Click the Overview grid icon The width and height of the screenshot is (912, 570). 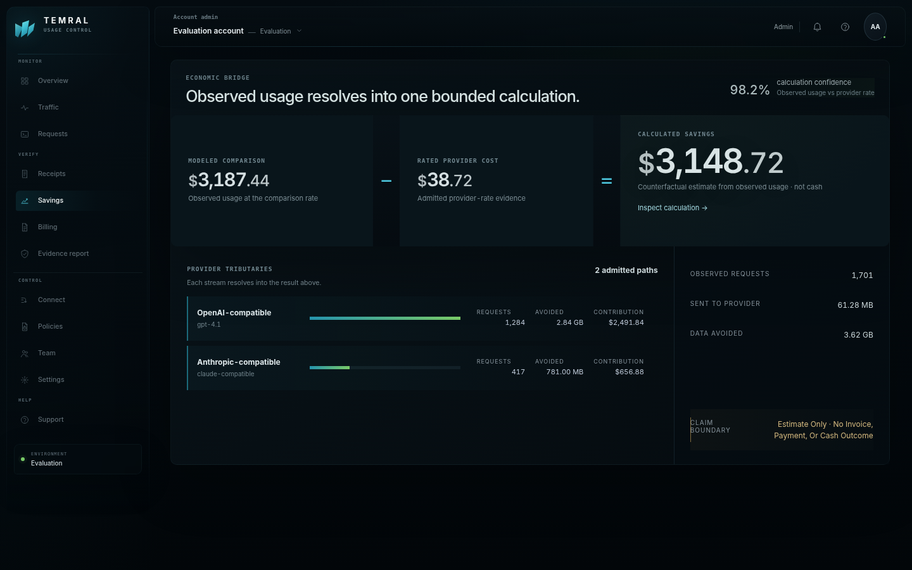(x=25, y=81)
